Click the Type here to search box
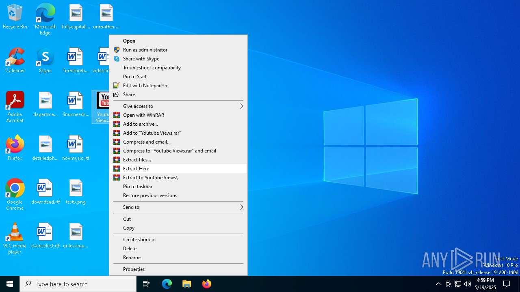The height and width of the screenshot is (292, 520). click(78, 284)
